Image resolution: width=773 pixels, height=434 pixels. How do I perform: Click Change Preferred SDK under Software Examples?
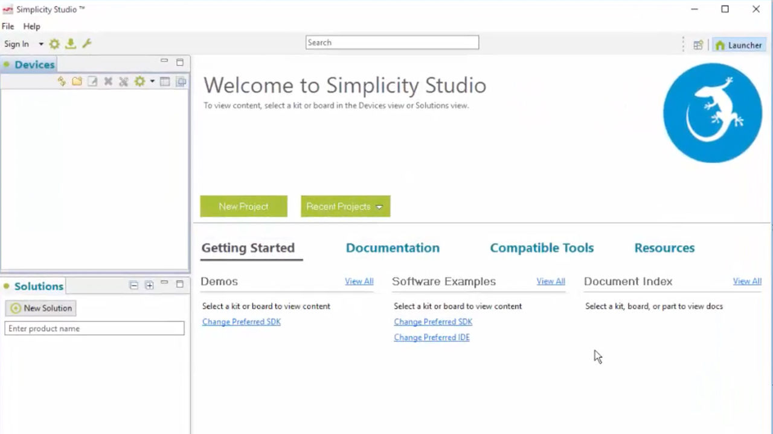[433, 322]
